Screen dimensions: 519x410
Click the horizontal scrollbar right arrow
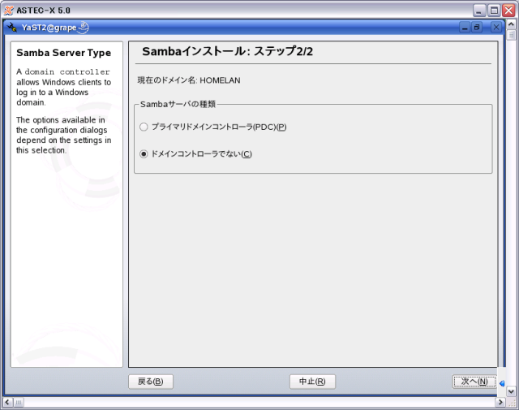(500, 403)
